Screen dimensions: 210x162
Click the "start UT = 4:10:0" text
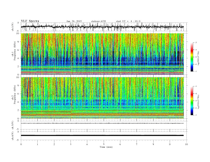click(128, 21)
